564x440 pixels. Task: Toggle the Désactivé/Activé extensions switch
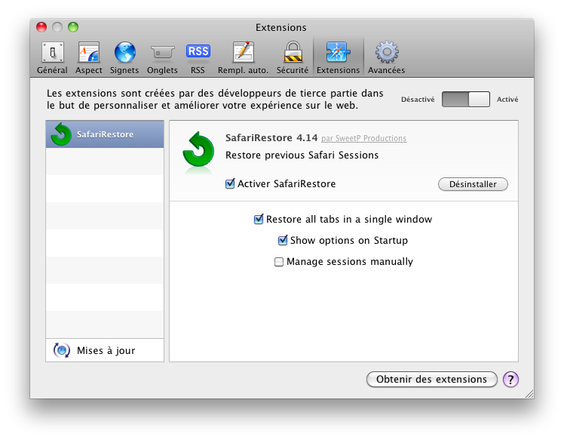[x=465, y=99]
